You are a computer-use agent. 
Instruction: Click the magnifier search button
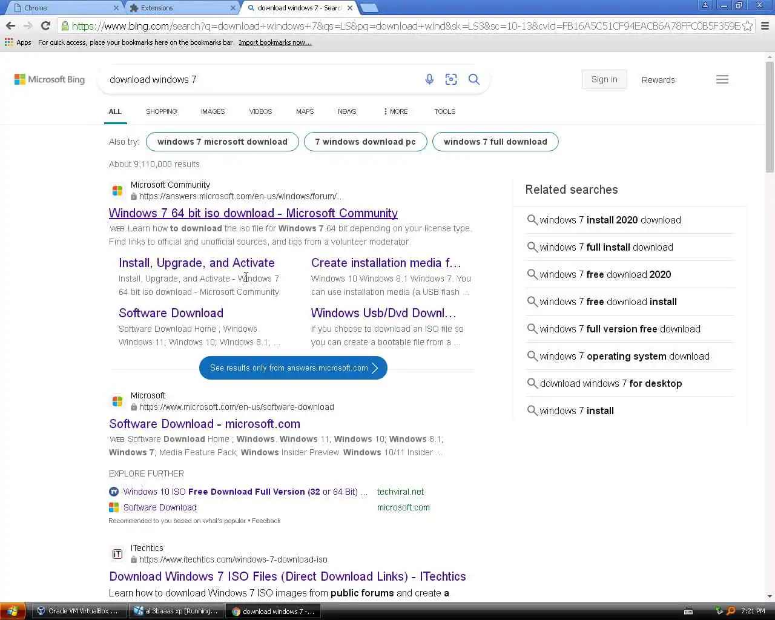click(474, 79)
